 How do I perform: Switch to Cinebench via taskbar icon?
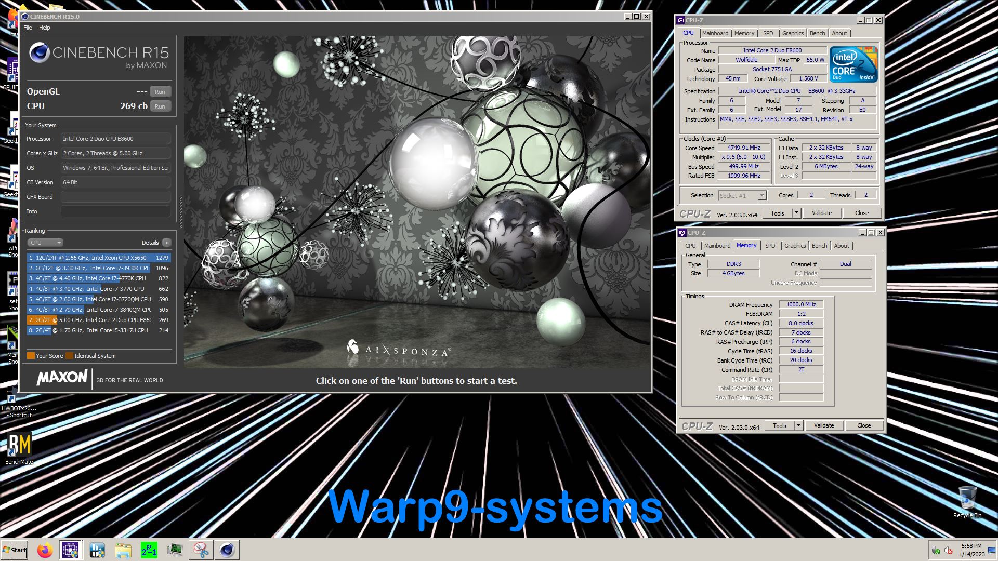[x=227, y=550]
